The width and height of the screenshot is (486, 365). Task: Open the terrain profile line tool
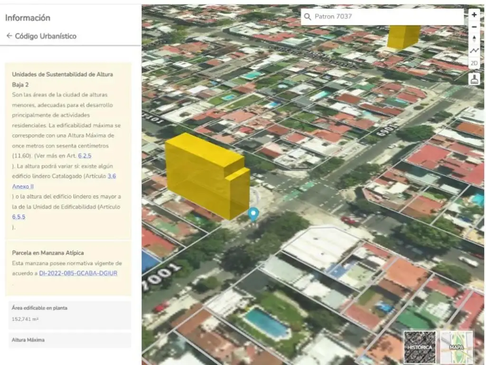[474, 51]
